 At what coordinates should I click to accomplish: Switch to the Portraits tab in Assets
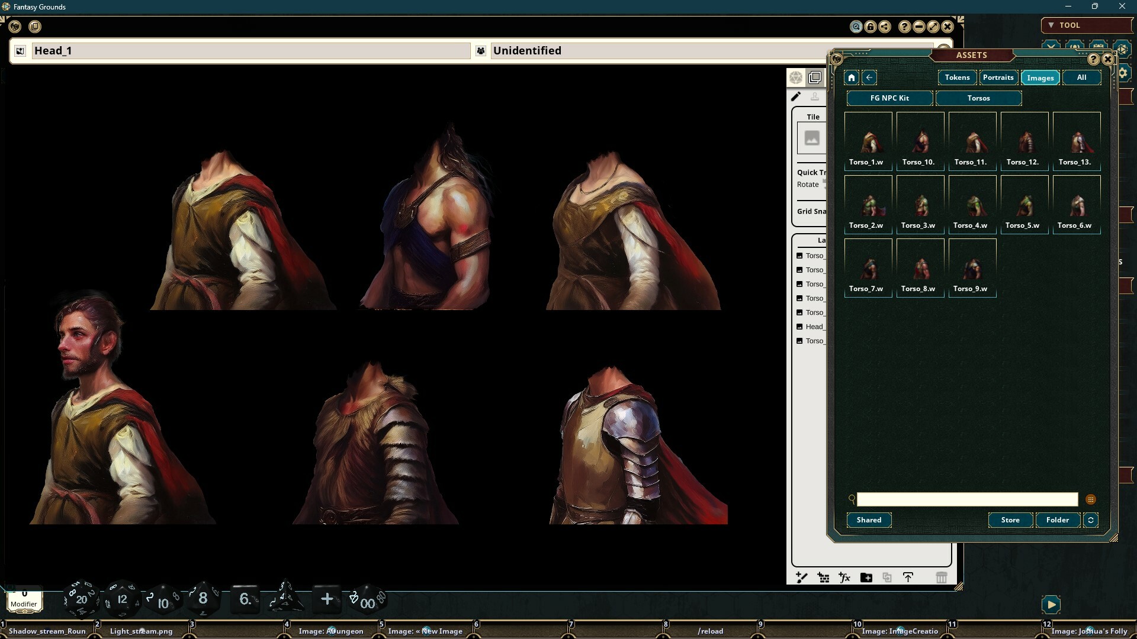(997, 78)
